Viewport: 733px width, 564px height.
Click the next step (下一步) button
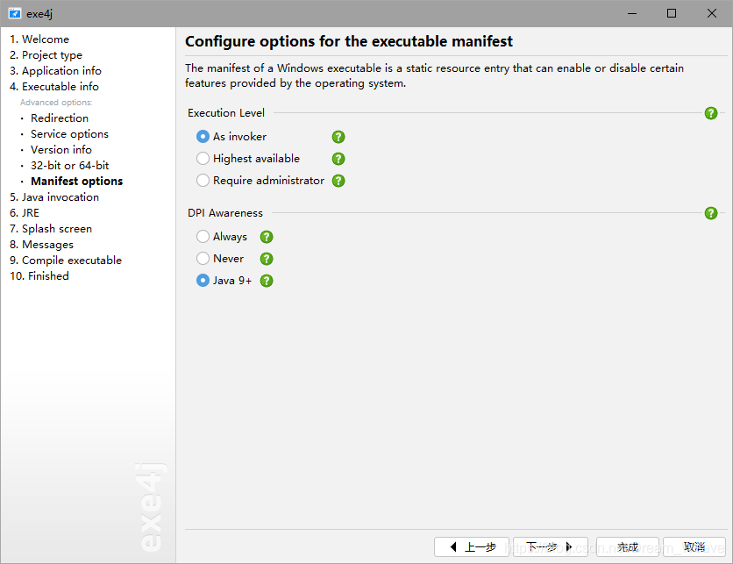click(x=550, y=546)
